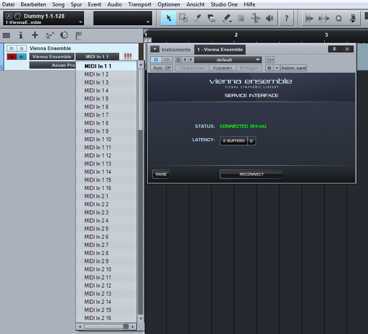Open the arrow next to plugin gear
Viewport: 368px width, 334px height.
pyautogui.click(x=276, y=68)
